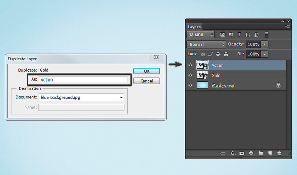Filter for adjustment layers icon

[231, 34]
